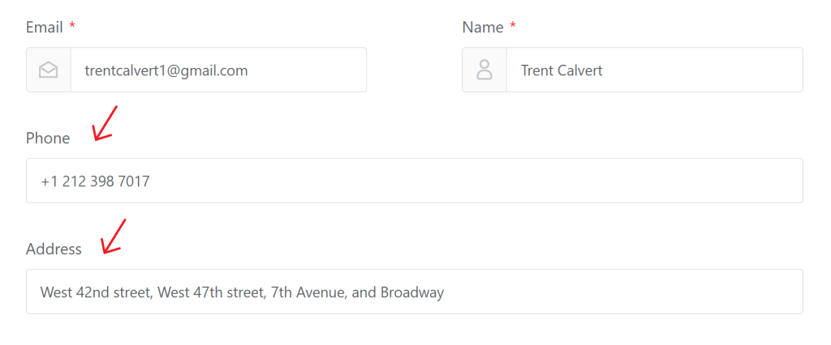Click the Name label
The image size is (831, 345).
coord(483,28)
